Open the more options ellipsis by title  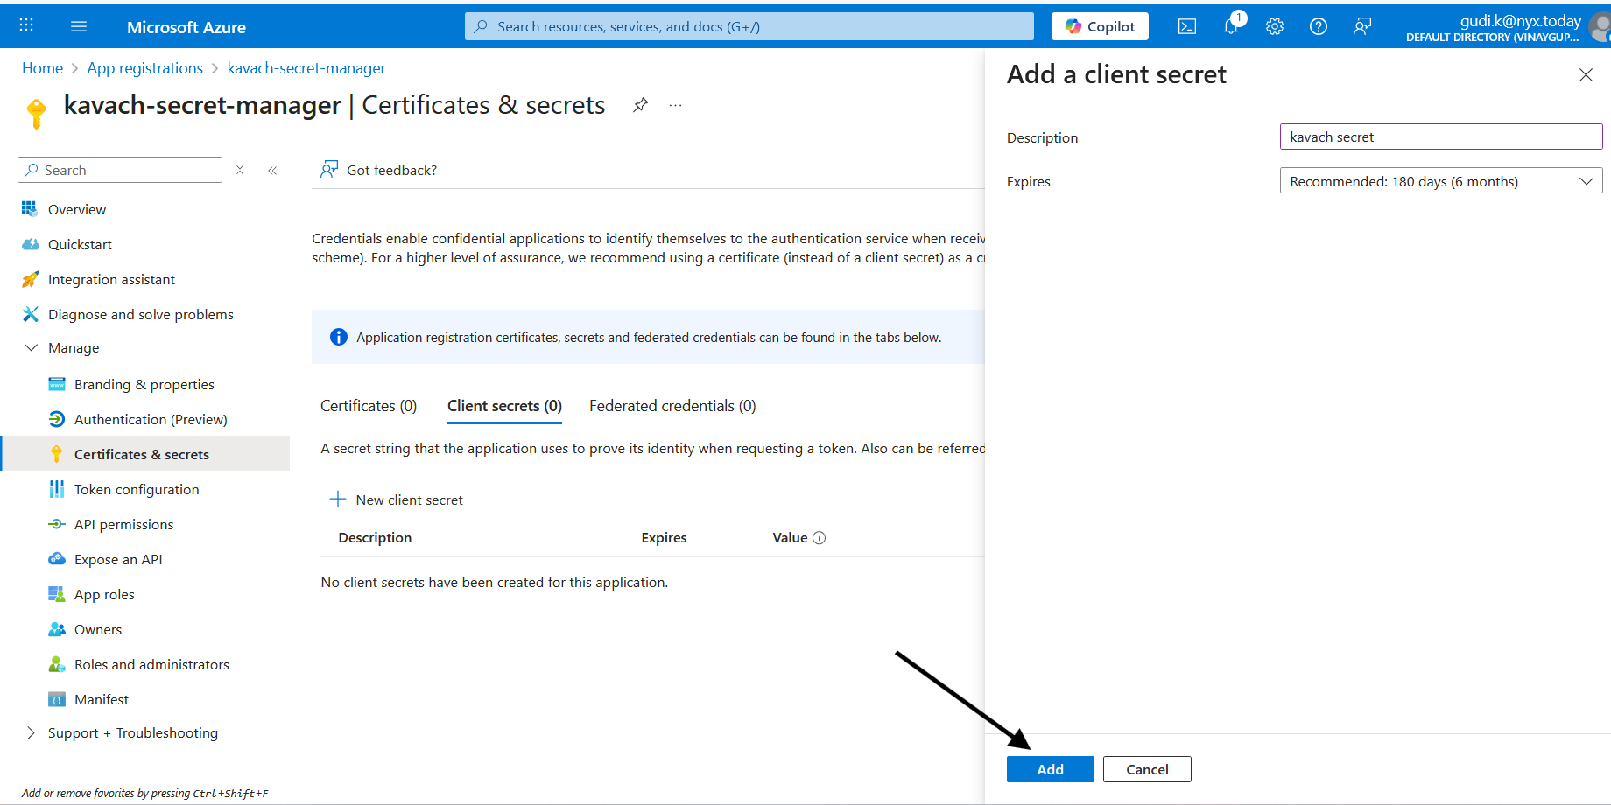676,105
